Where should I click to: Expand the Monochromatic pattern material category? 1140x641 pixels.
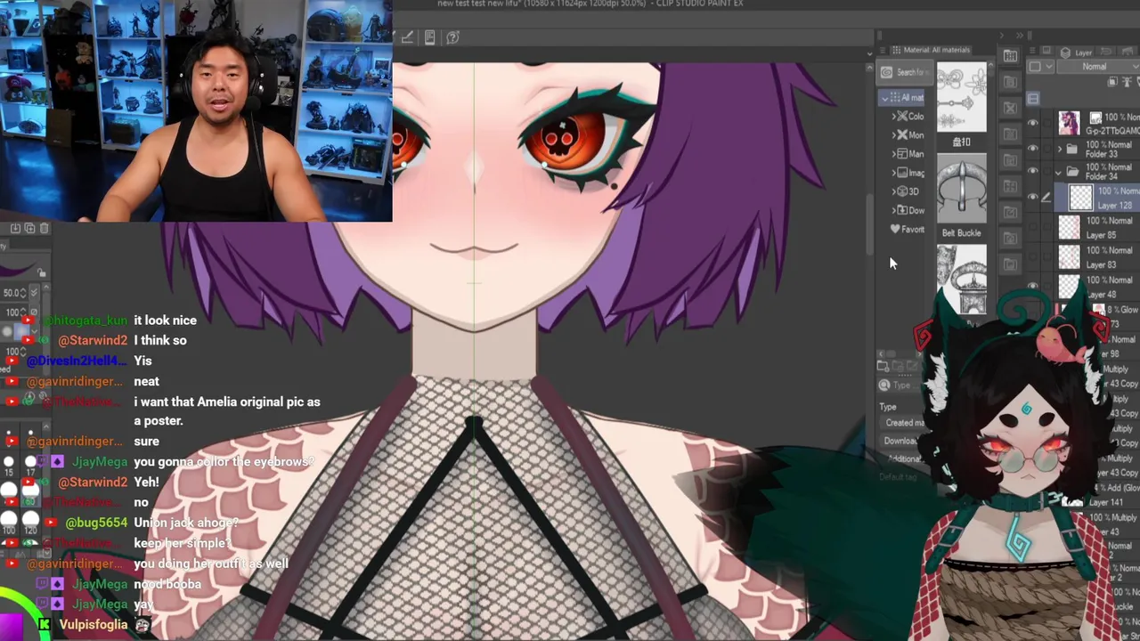894,135
